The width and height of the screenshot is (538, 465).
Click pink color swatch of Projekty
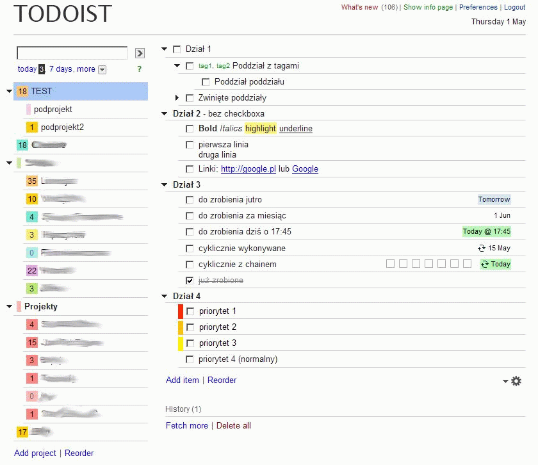pyautogui.click(x=19, y=306)
